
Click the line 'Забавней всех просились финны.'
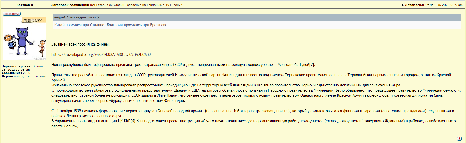tap(80, 44)
